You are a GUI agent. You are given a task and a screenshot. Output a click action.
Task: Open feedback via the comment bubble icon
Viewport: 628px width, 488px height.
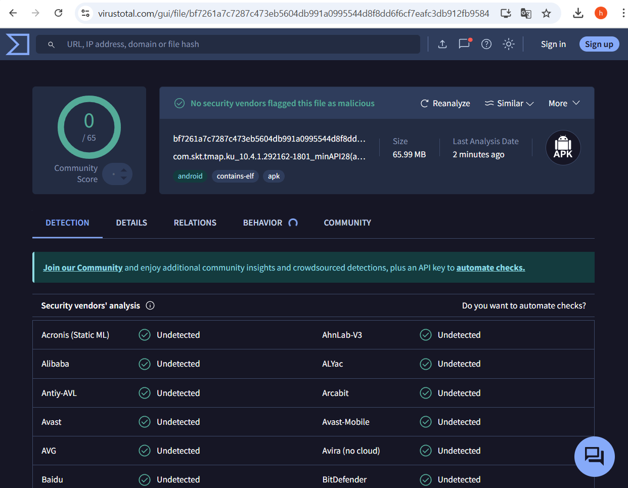pyautogui.click(x=464, y=44)
